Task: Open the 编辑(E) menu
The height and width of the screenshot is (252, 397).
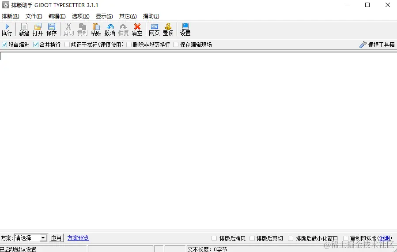Action: click(57, 16)
